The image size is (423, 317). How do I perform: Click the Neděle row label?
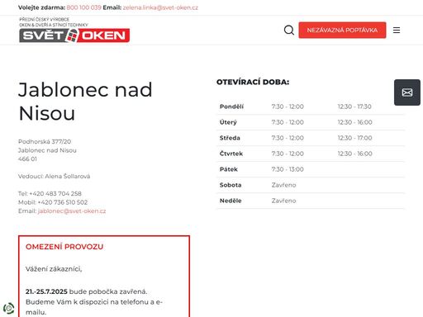click(x=231, y=201)
